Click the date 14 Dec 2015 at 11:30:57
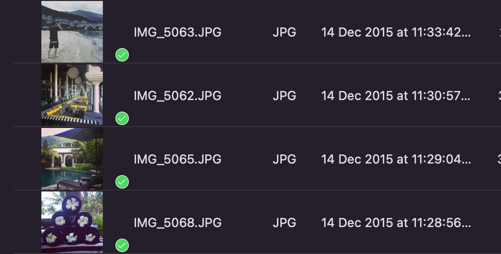This screenshot has width=501, height=254. (396, 96)
